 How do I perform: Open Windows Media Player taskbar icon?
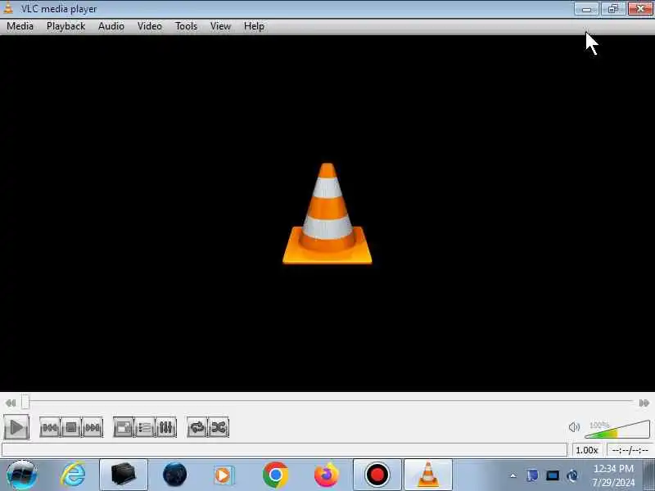224,475
